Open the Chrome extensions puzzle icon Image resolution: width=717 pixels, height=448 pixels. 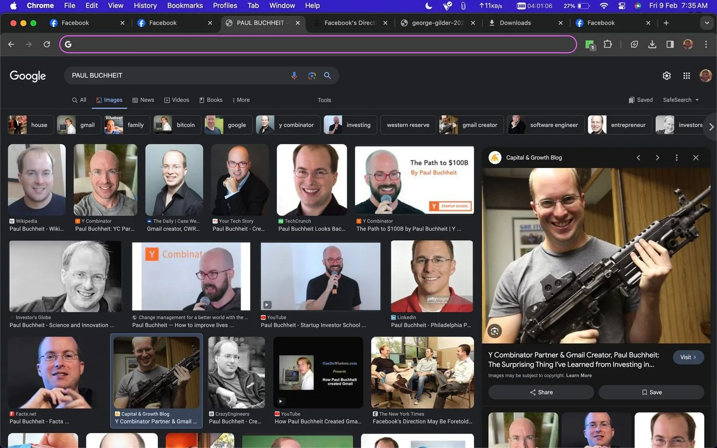(x=607, y=44)
